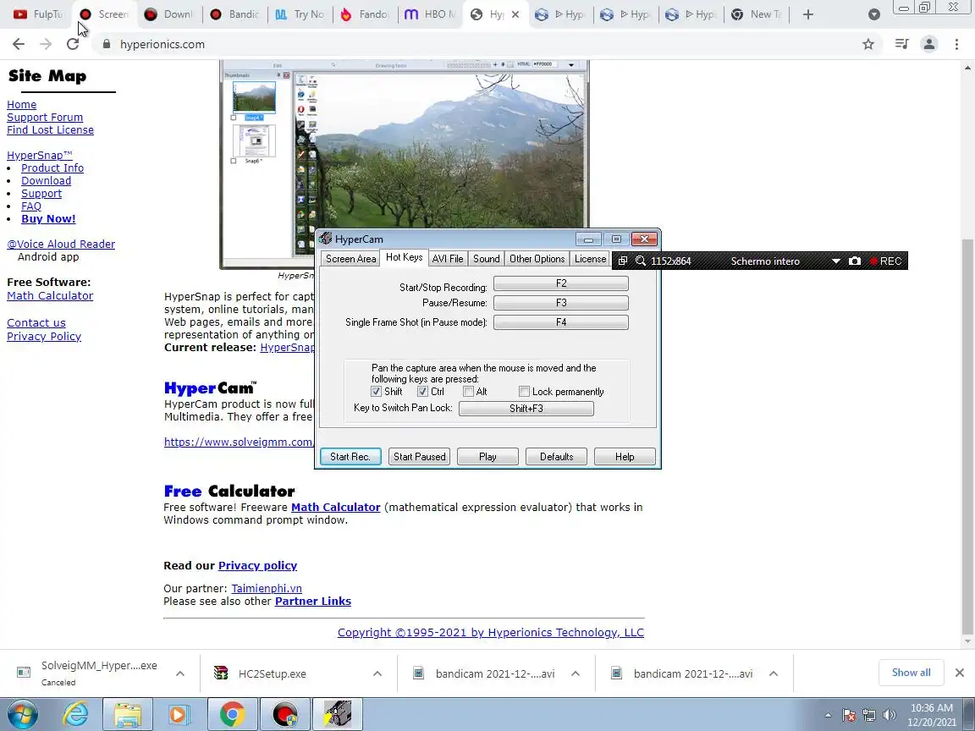Click the Start Paused button
The image size is (975, 731).
[x=420, y=457]
